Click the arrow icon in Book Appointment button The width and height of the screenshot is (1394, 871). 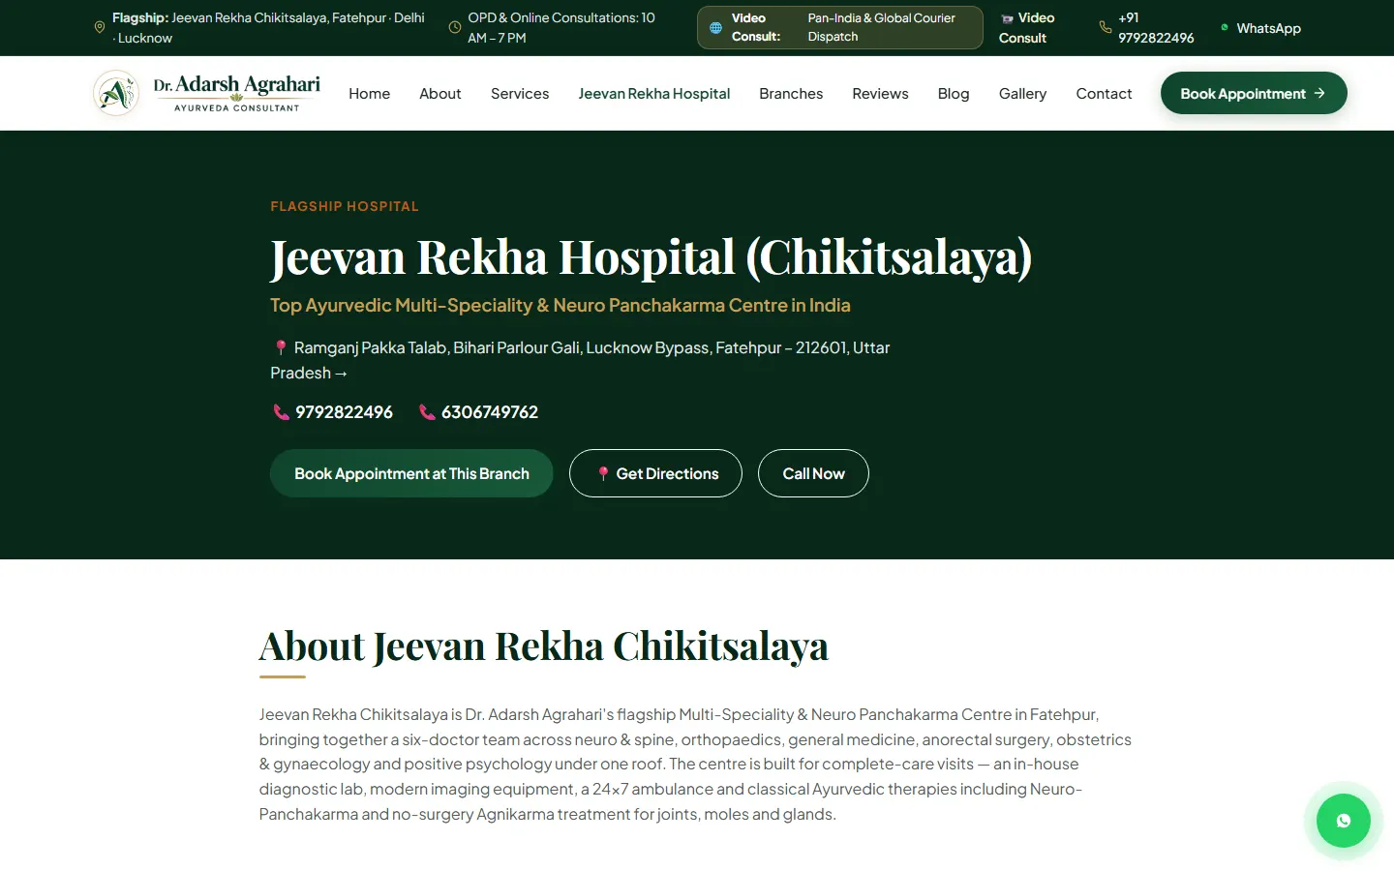(1319, 93)
